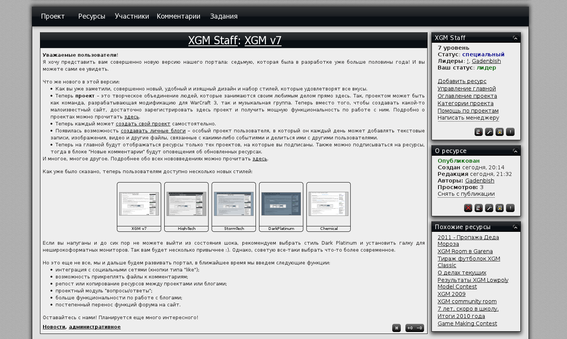Click the green Опубликован status text
The width and height of the screenshot is (567, 339).
pyautogui.click(x=459, y=161)
